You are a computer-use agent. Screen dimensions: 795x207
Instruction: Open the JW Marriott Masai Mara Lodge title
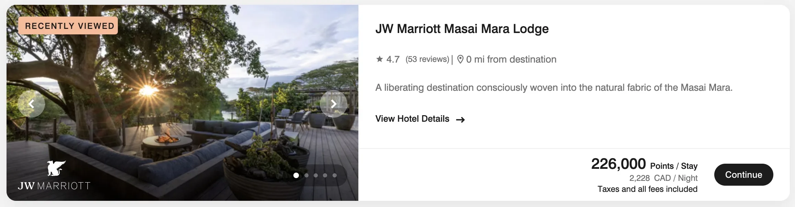tap(462, 29)
